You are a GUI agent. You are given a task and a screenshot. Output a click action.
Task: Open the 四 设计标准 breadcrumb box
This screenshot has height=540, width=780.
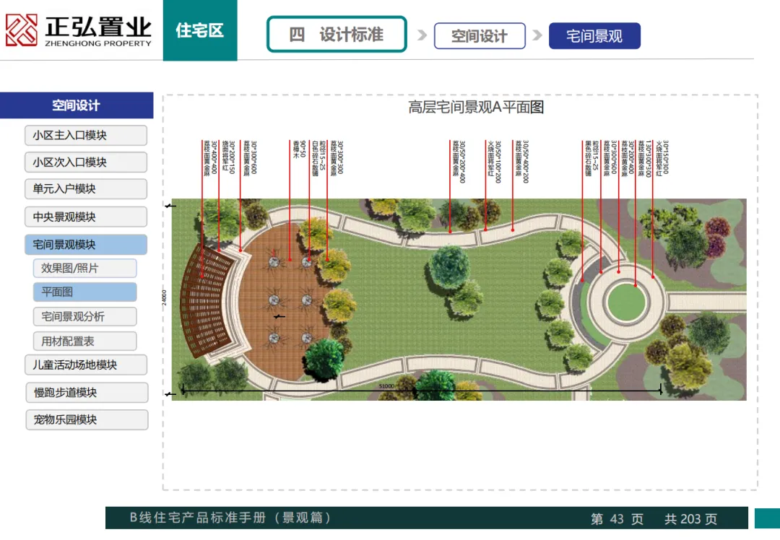coord(337,35)
